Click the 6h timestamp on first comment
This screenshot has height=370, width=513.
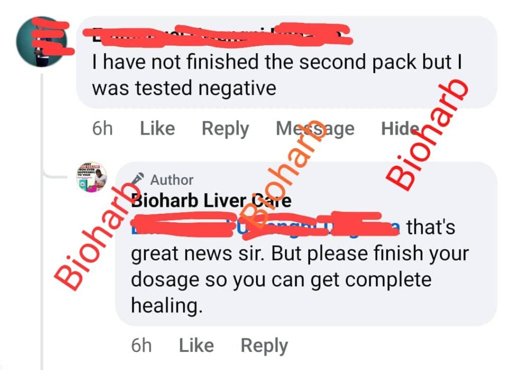pyautogui.click(x=102, y=128)
